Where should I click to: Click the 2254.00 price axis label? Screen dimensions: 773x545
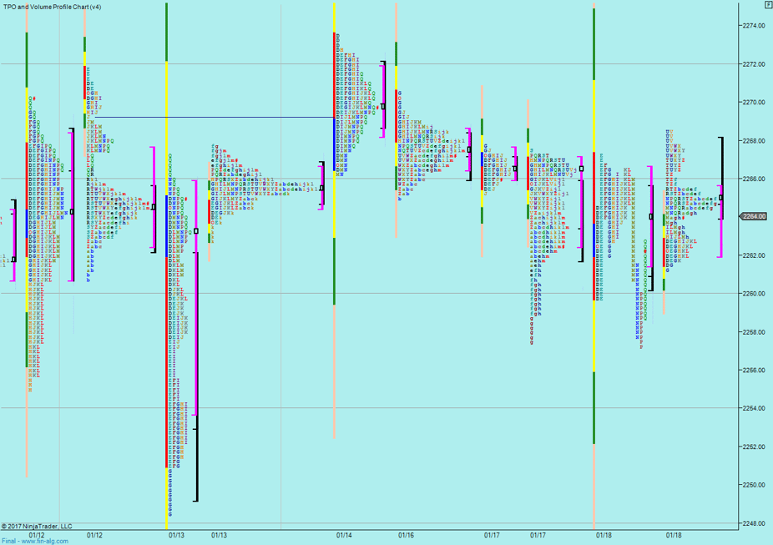(x=754, y=408)
